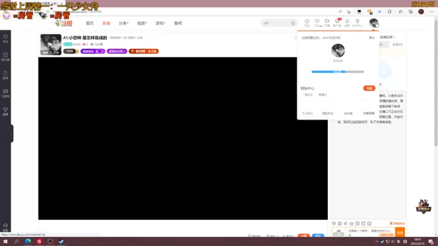
Task: Click the blue button below the player
Action: [x=318, y=236]
